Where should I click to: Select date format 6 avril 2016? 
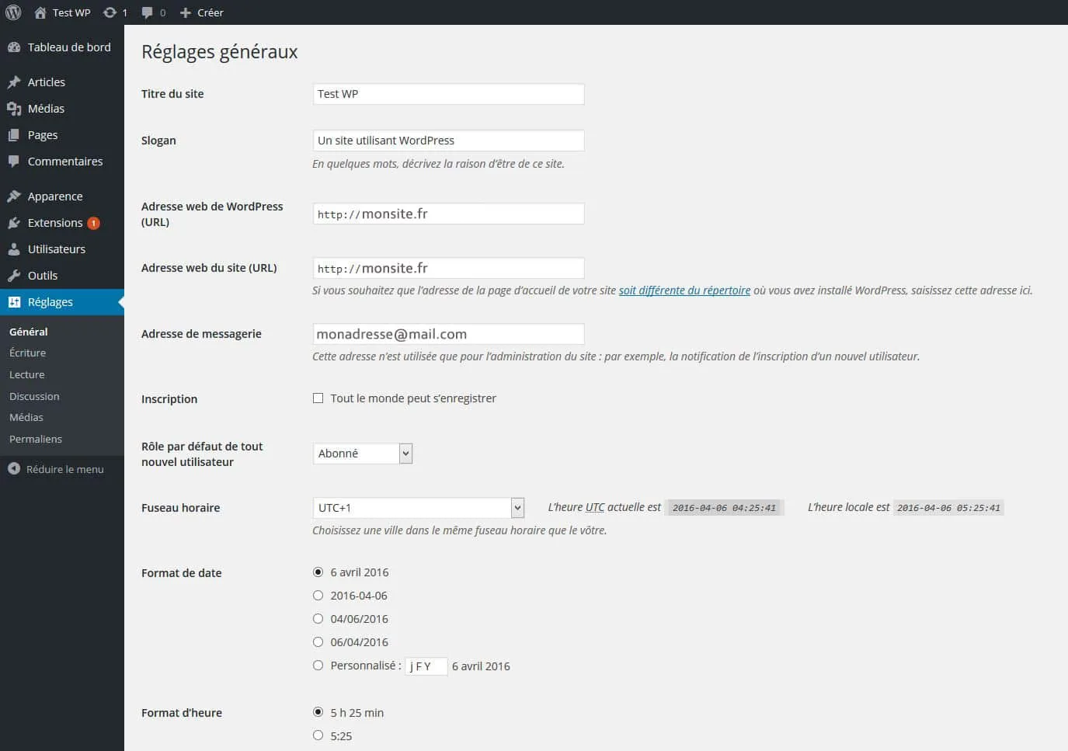318,572
